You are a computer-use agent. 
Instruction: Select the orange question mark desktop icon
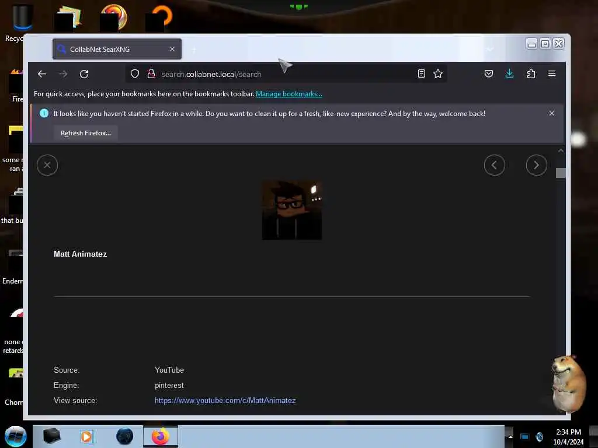pyautogui.click(x=159, y=18)
